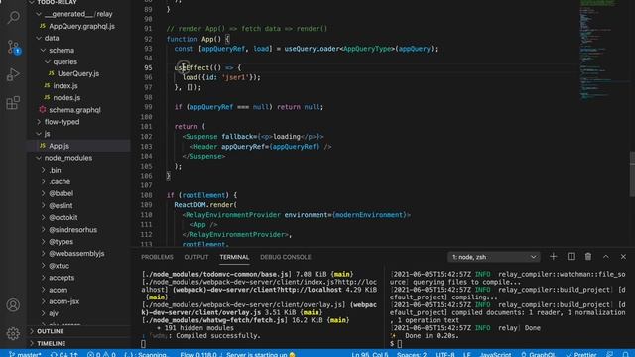Open index.js in explorer
This screenshot has height=357, width=635.
65,86
